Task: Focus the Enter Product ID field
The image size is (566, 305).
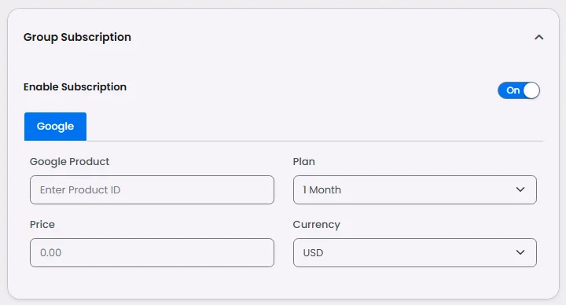Action: (x=152, y=190)
